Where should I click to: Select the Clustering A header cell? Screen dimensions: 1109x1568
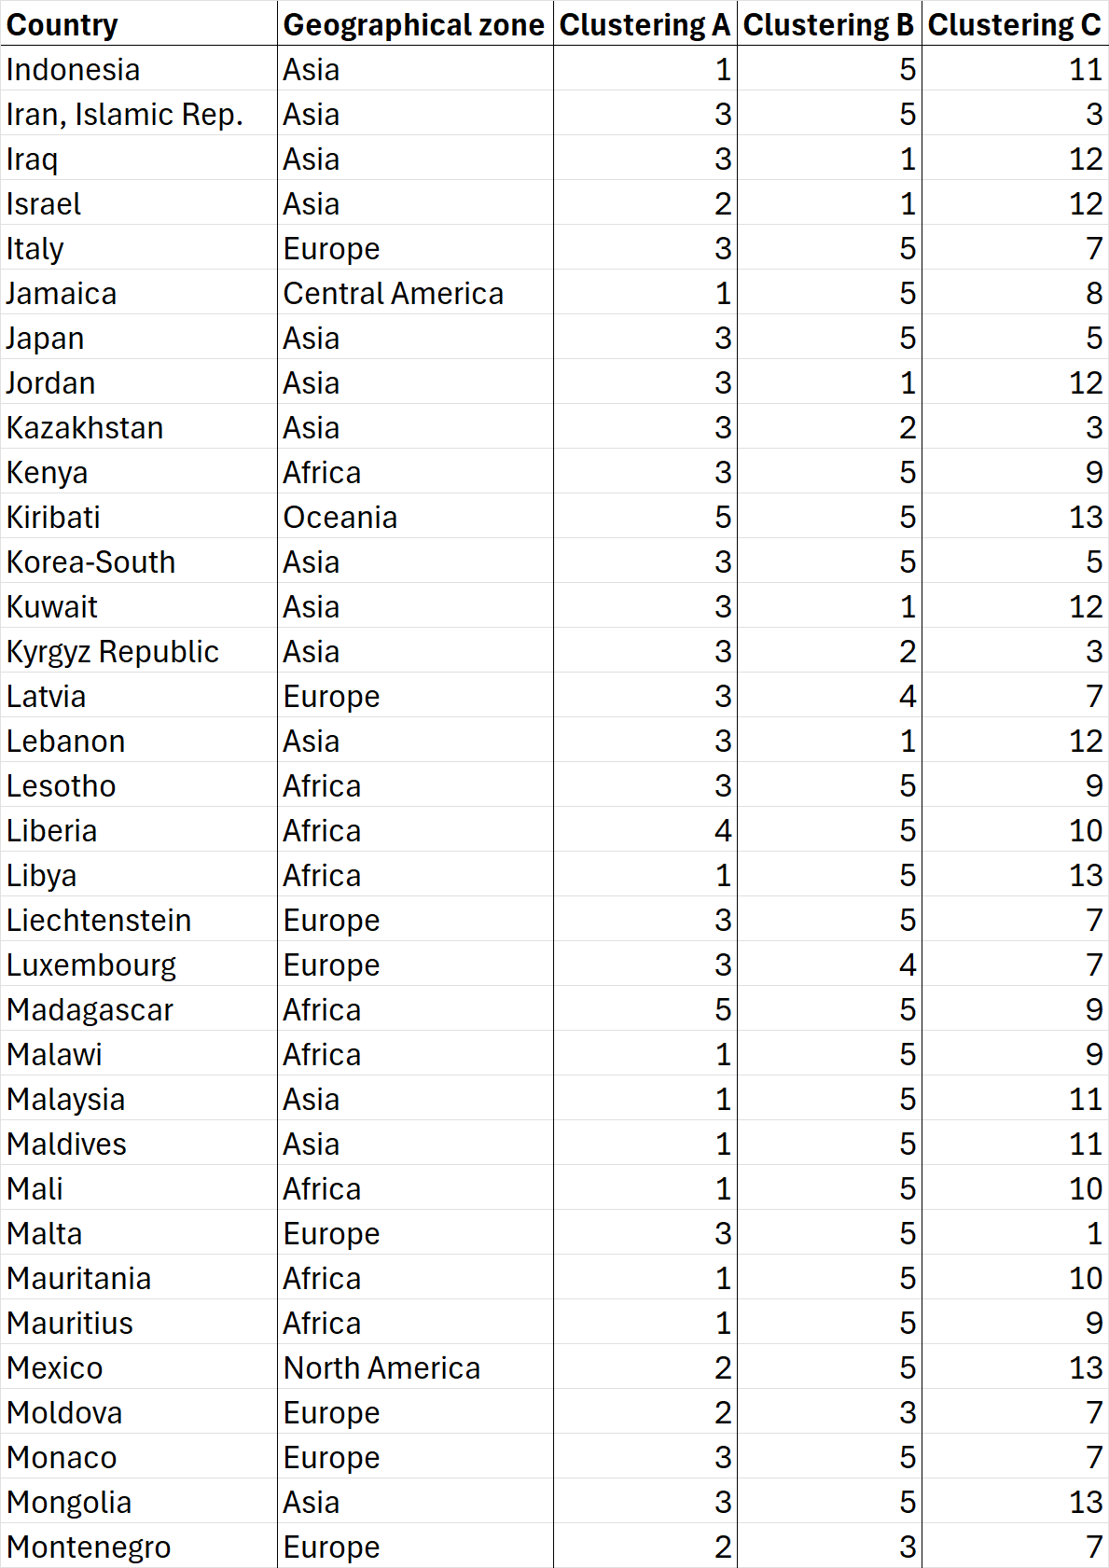pyautogui.click(x=645, y=25)
